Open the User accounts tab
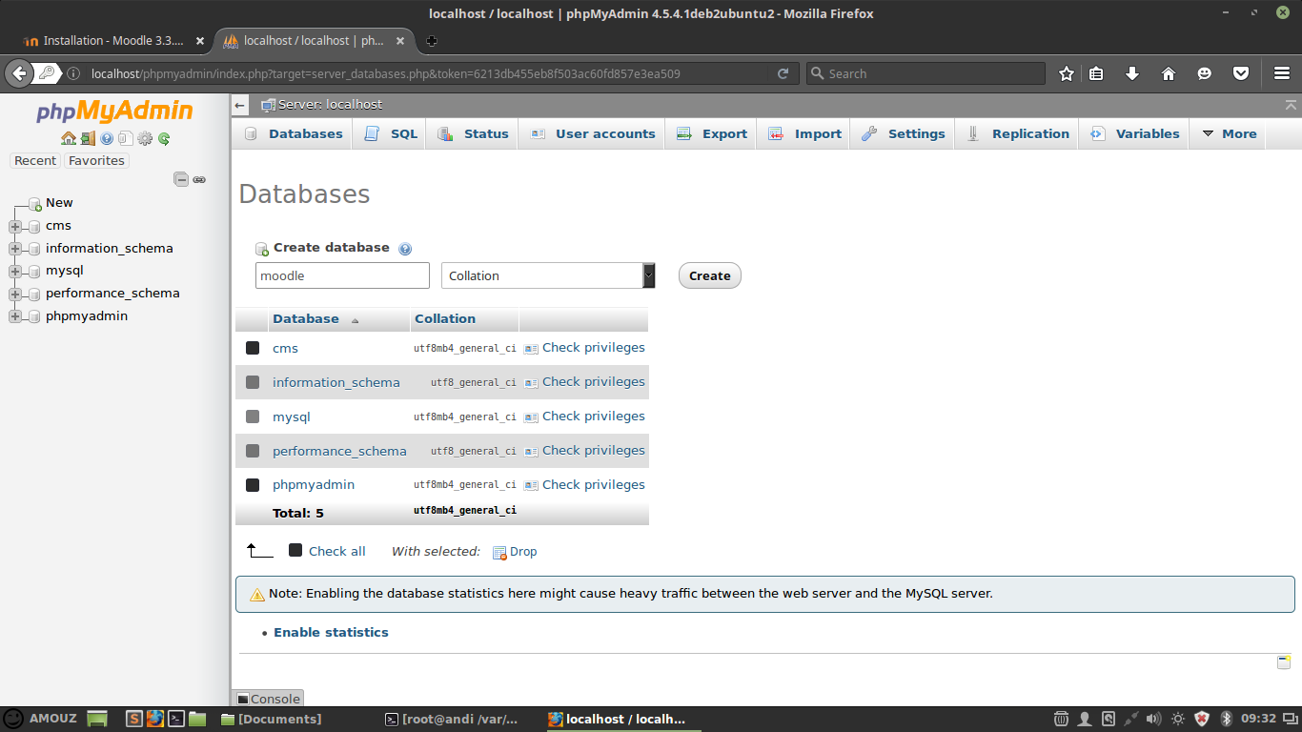This screenshot has width=1302, height=732. click(x=593, y=133)
